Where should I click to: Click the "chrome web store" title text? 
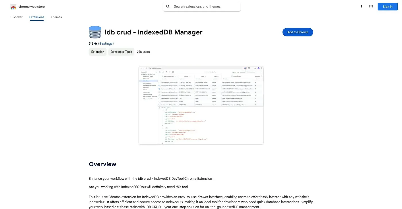pyautogui.click(x=32, y=7)
